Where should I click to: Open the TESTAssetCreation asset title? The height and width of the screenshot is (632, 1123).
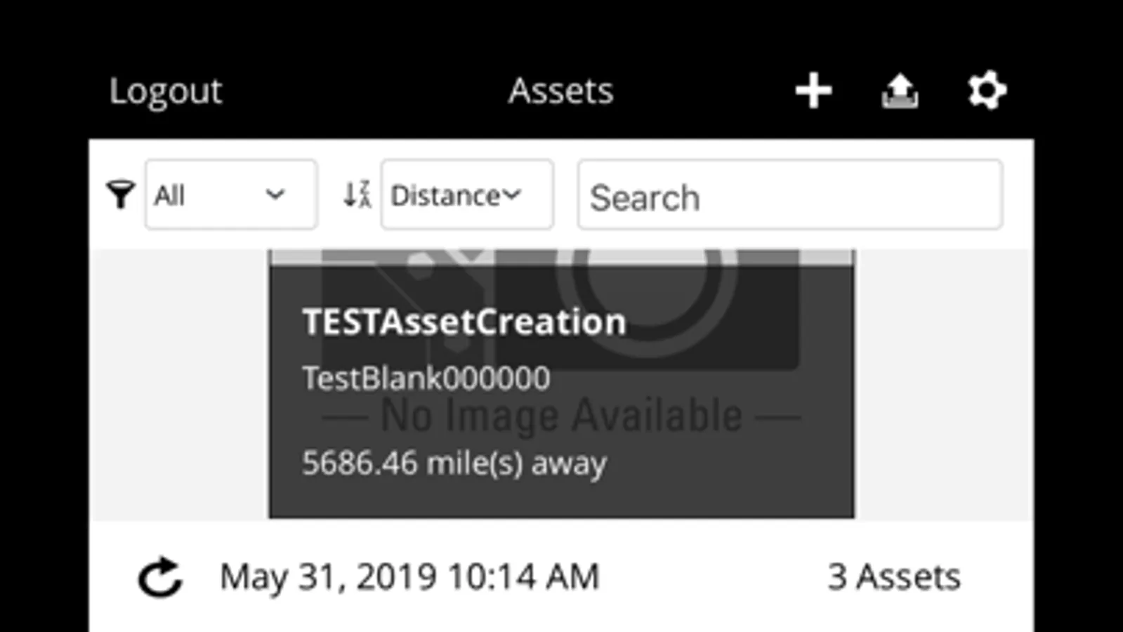point(464,322)
